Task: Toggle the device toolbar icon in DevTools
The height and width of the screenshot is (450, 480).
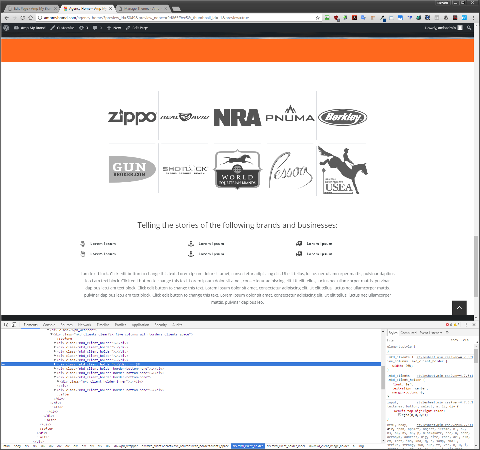Action: tap(14, 325)
